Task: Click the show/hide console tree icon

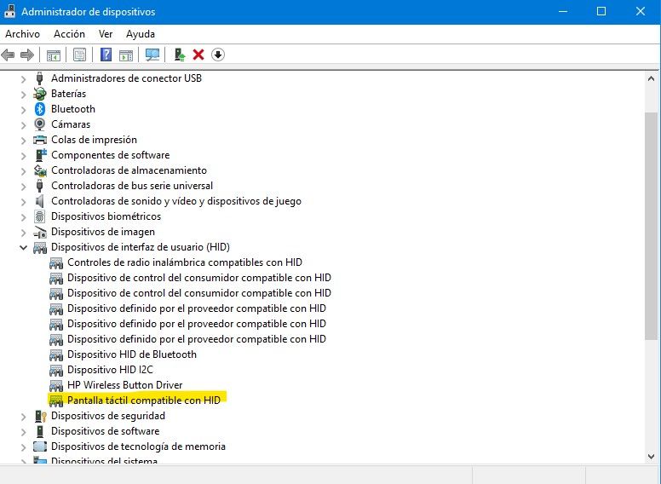Action: [x=53, y=55]
